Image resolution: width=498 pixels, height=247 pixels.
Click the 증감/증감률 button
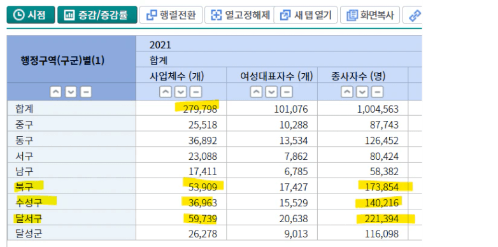click(97, 15)
